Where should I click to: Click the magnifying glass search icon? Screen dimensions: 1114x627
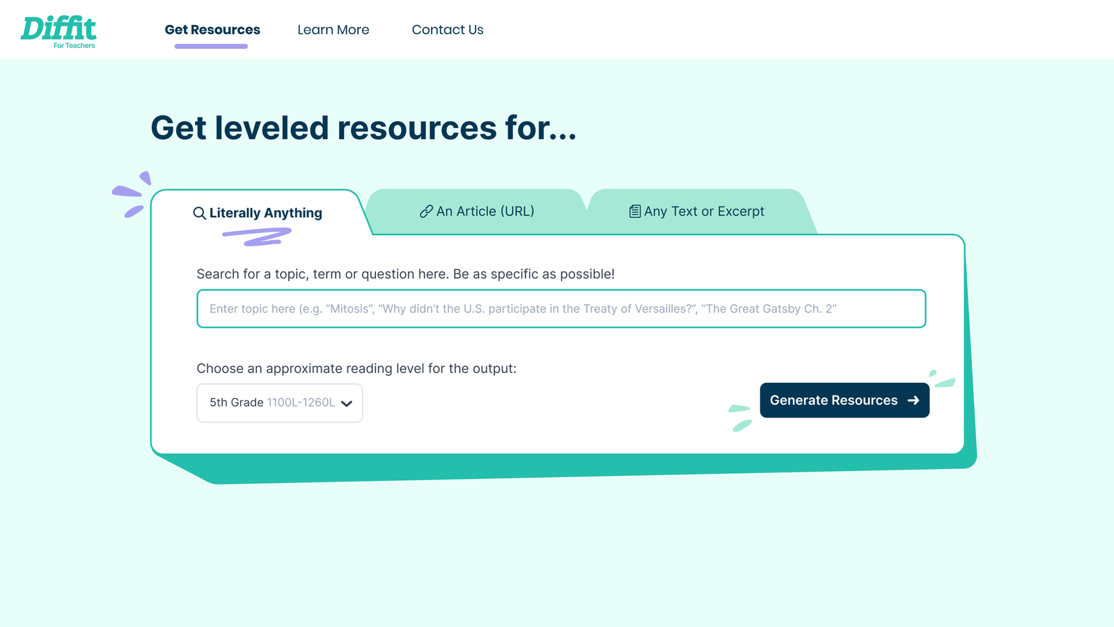click(199, 214)
